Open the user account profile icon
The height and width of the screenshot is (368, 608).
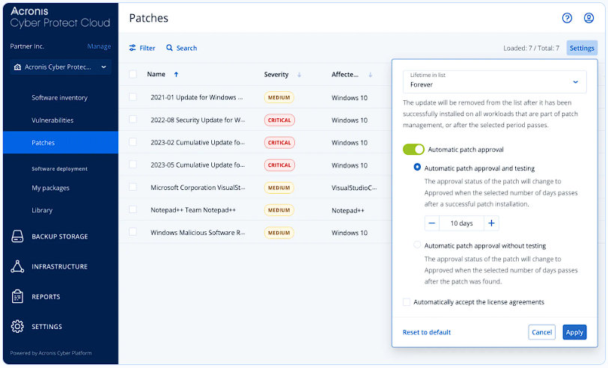(589, 18)
